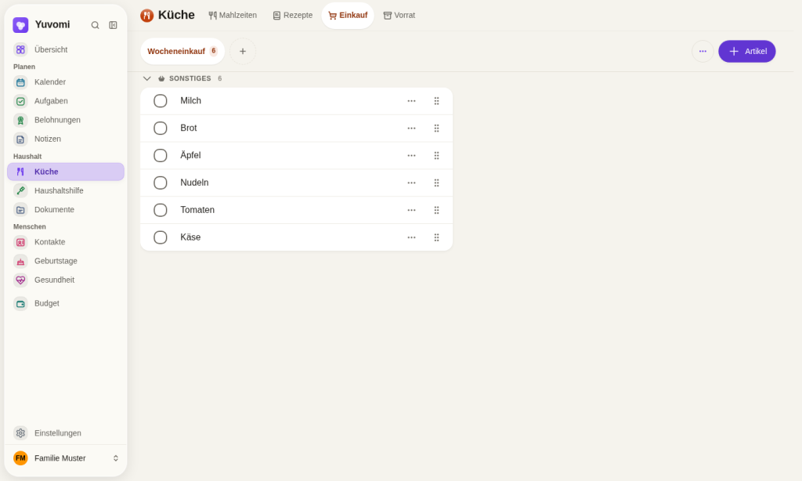Viewport: 802px width, 481px height.
Task: Open more options for Brot
Action: tap(412, 128)
